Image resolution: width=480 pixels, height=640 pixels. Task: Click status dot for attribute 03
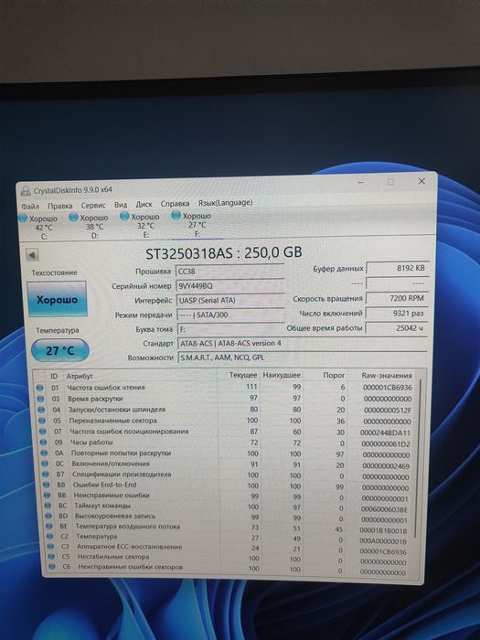(40, 399)
